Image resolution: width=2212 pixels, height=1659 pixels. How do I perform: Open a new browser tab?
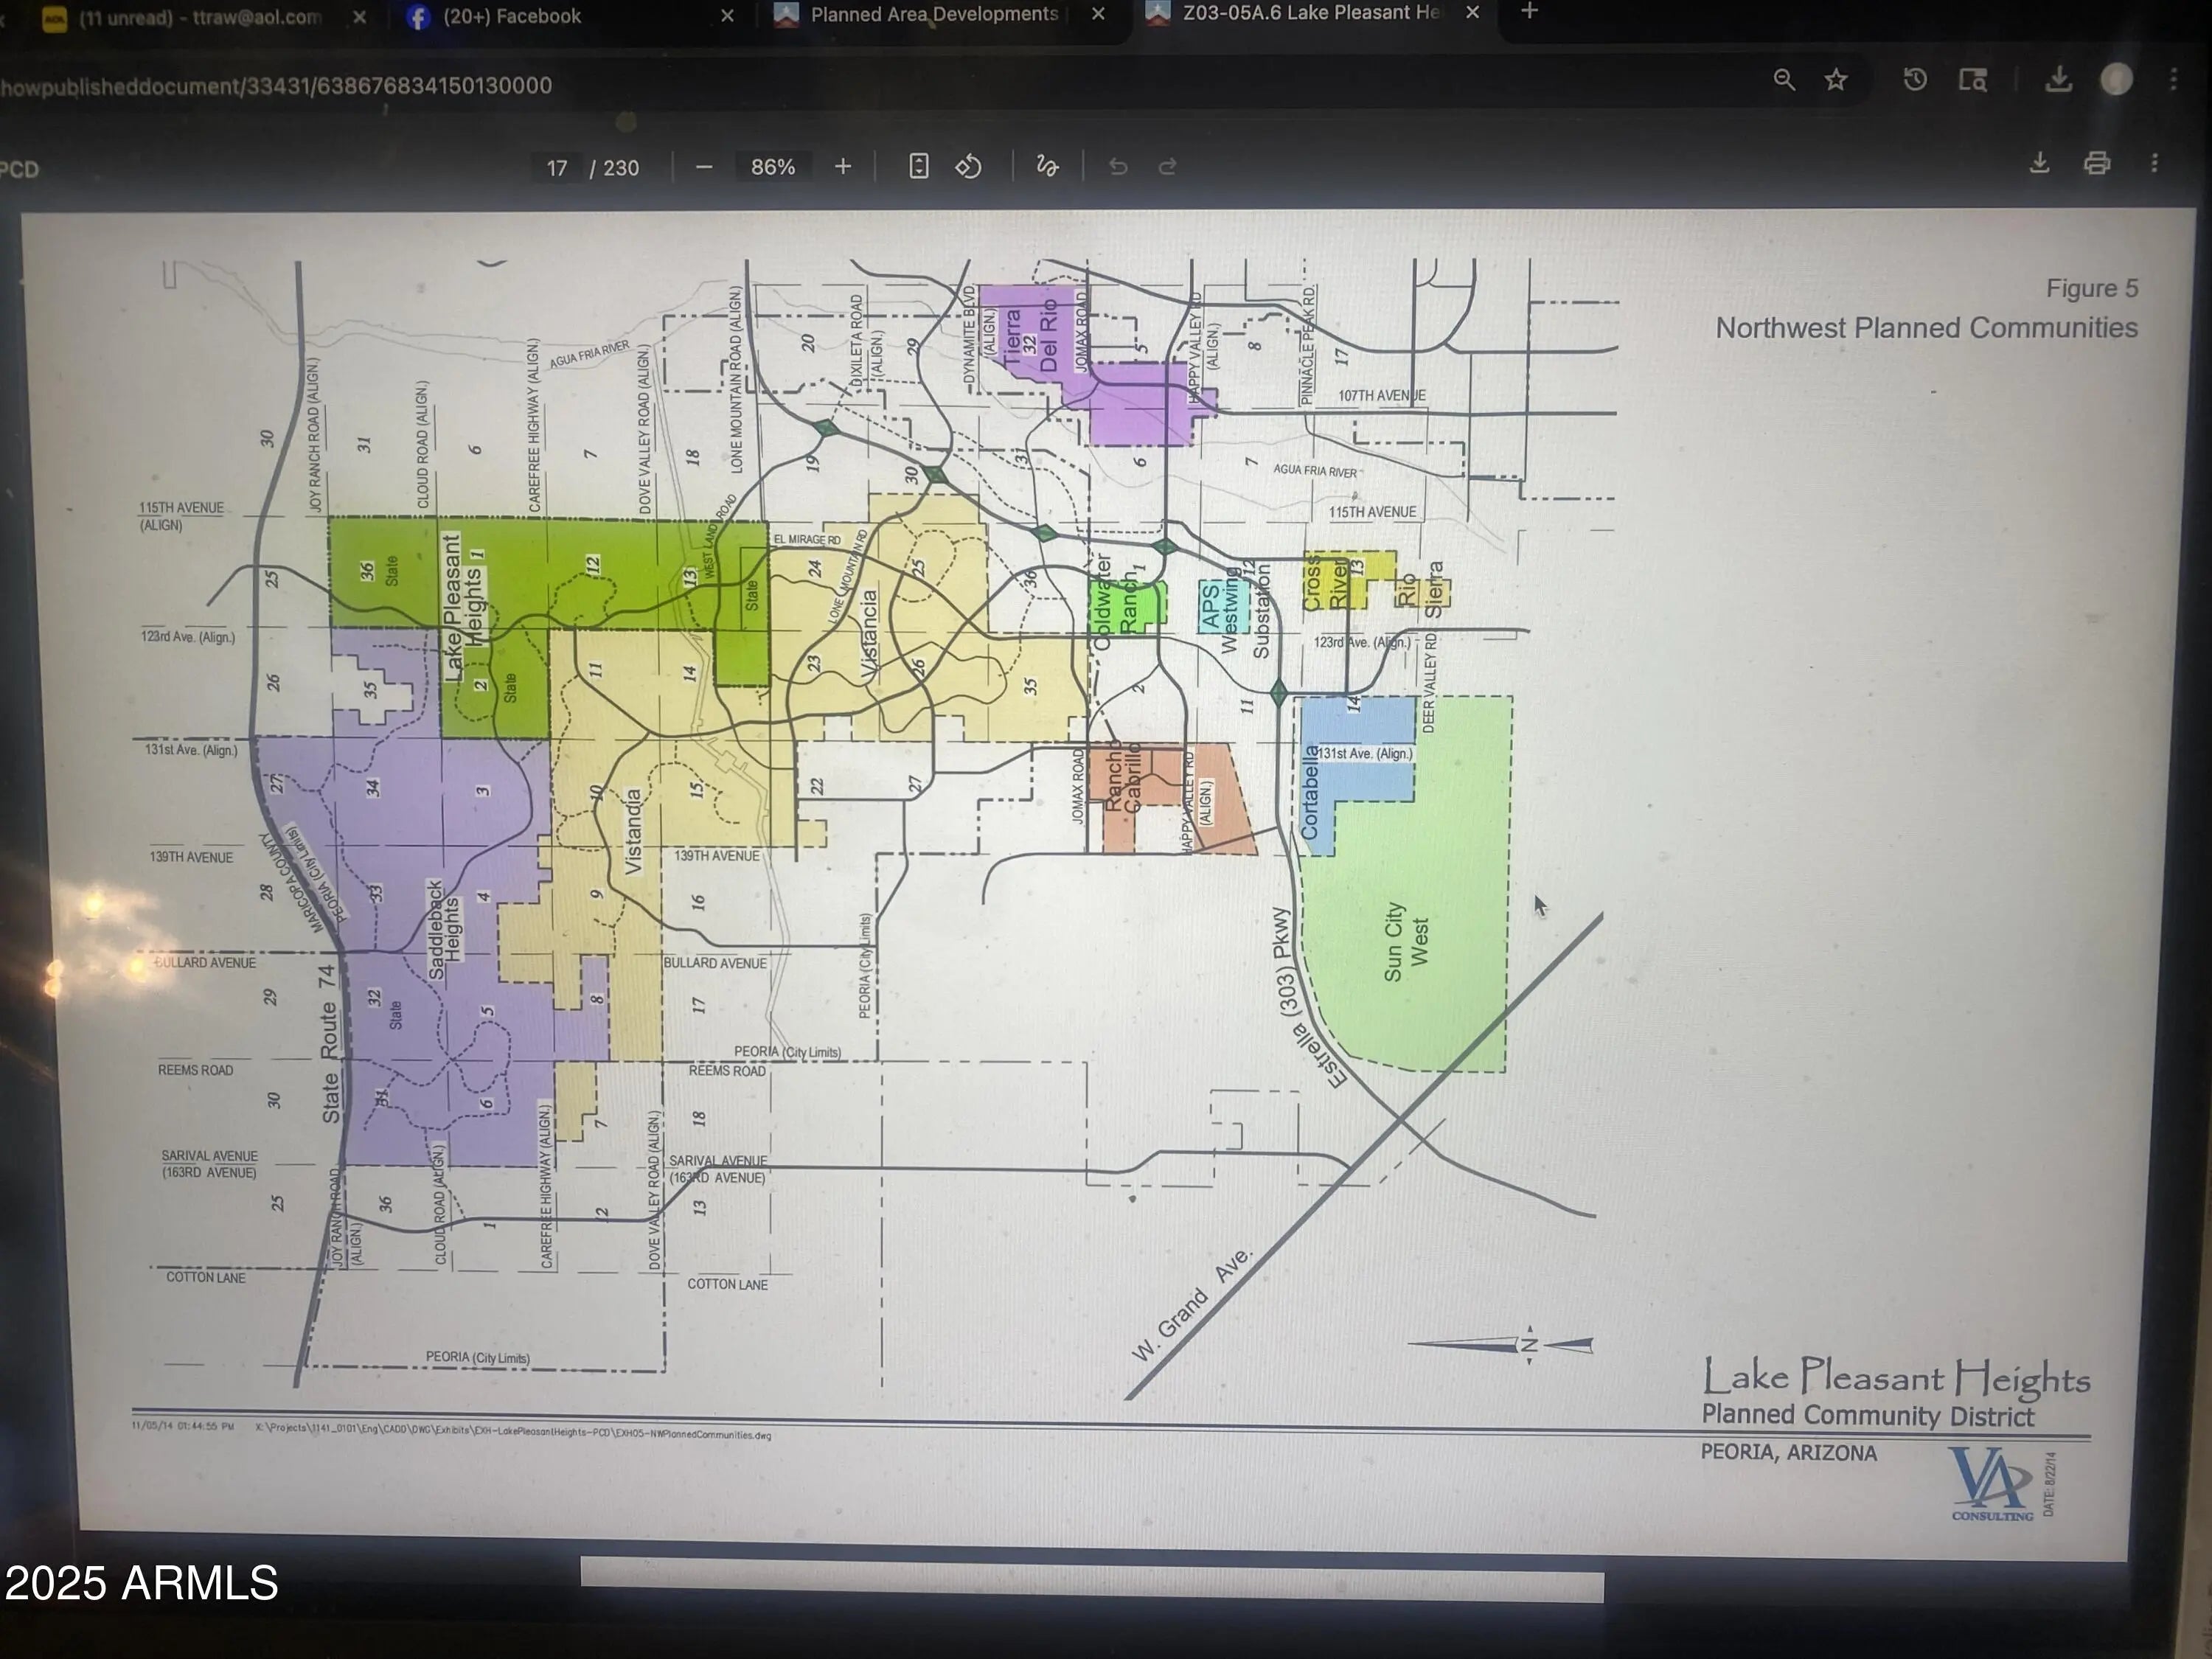click(1529, 12)
